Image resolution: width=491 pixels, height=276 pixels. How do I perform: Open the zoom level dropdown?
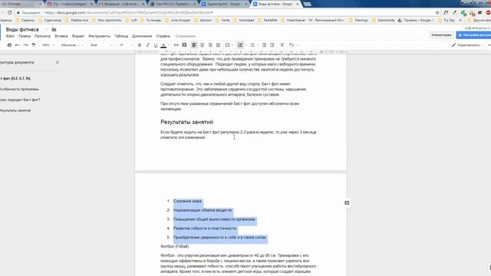(48, 45)
